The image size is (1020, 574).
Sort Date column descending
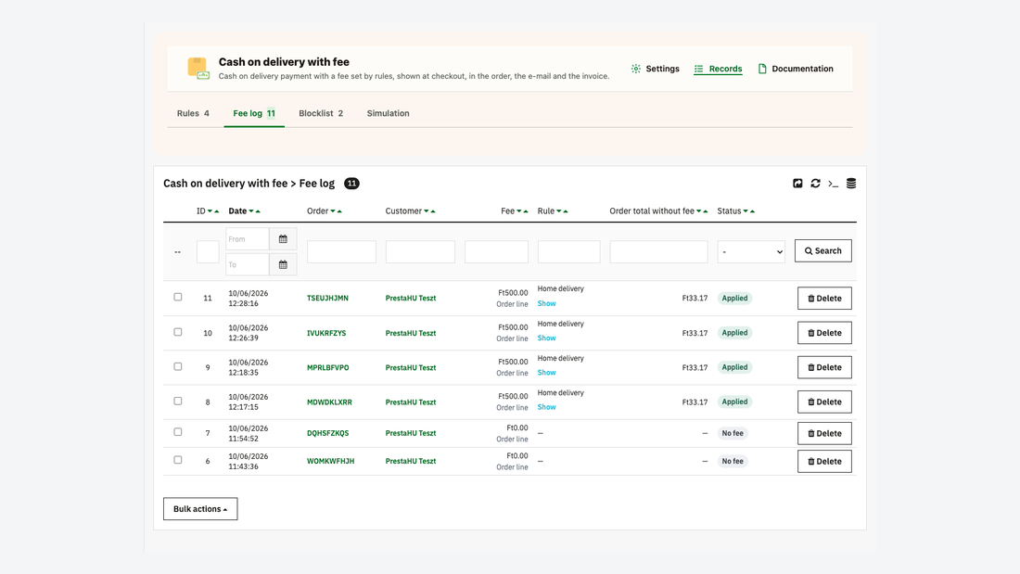pos(251,211)
